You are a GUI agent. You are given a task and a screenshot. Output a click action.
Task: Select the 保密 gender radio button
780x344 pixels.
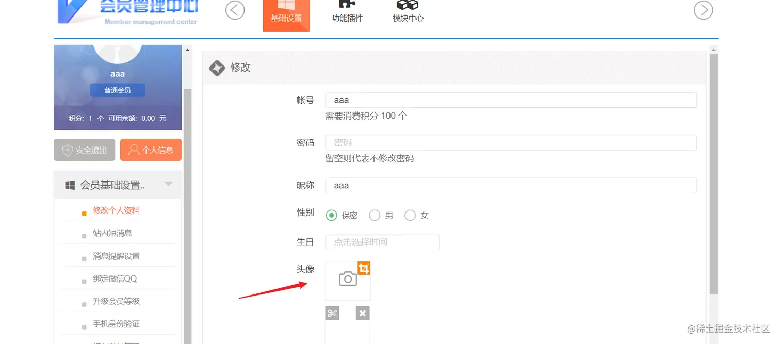click(331, 215)
